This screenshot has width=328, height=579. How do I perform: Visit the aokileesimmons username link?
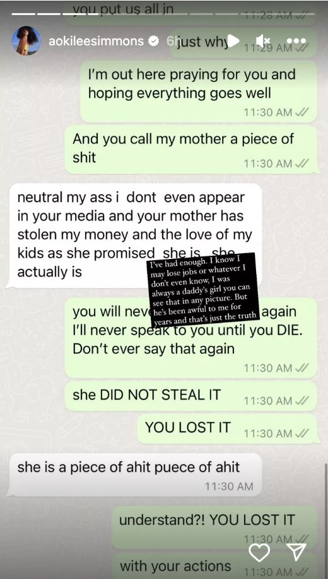[x=96, y=41]
